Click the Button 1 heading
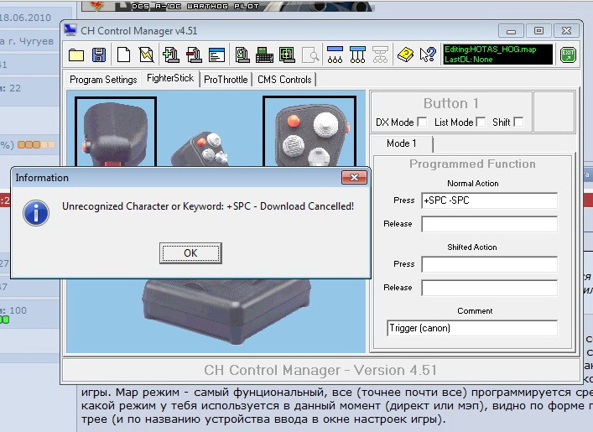This screenshot has height=432, width=593. (x=451, y=103)
